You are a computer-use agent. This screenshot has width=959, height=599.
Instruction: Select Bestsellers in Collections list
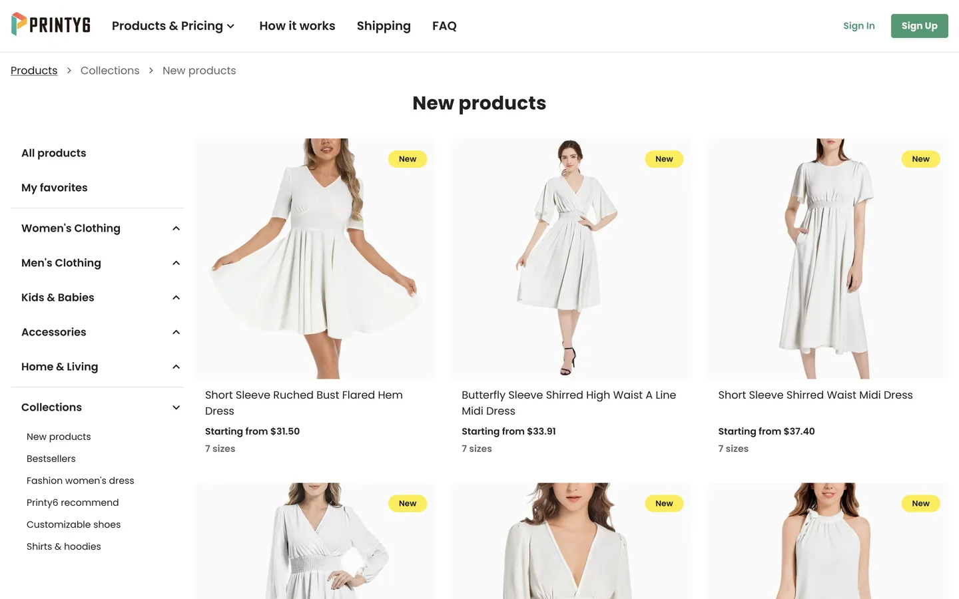click(x=51, y=459)
